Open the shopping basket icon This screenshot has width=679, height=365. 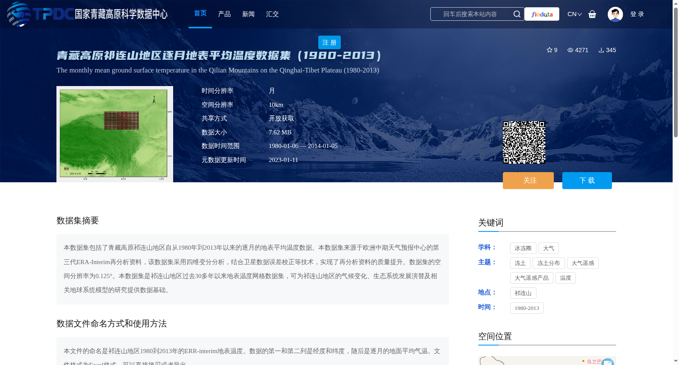coord(592,14)
